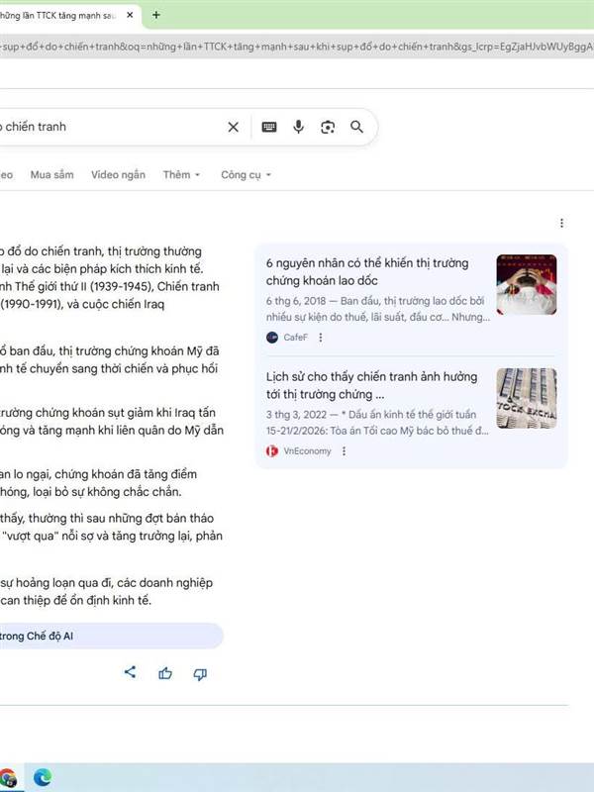Open more options next to VnEconomy

[x=344, y=451]
